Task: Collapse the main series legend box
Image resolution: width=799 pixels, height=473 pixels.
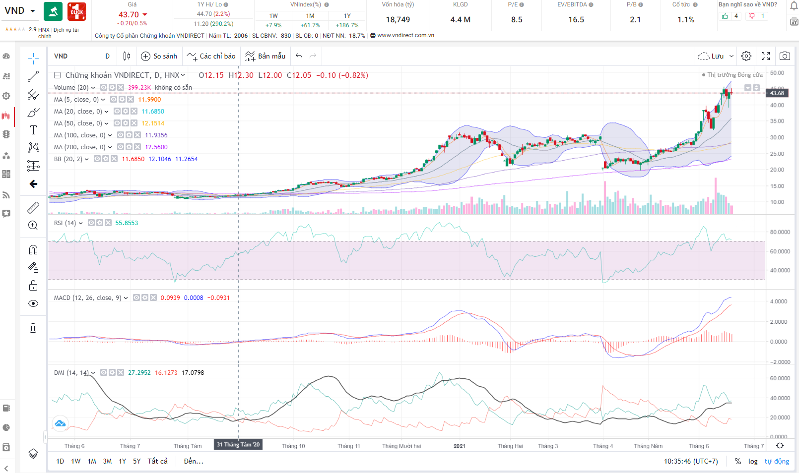Action: click(57, 75)
